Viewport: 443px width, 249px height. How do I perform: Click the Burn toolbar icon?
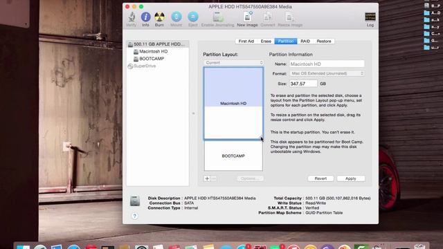[159, 19]
